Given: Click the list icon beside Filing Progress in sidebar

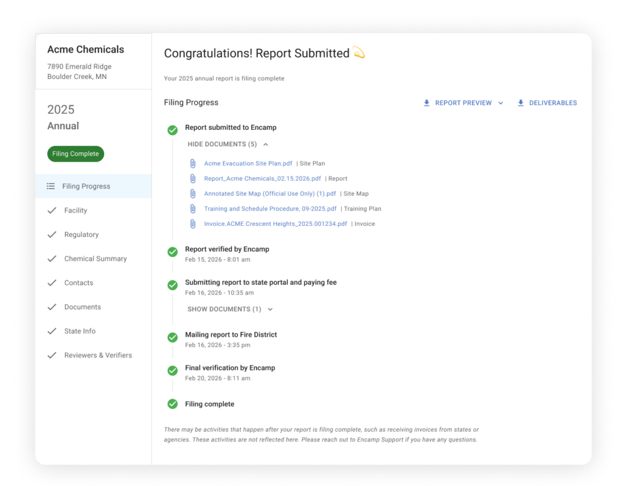Looking at the screenshot, I should pyautogui.click(x=51, y=186).
